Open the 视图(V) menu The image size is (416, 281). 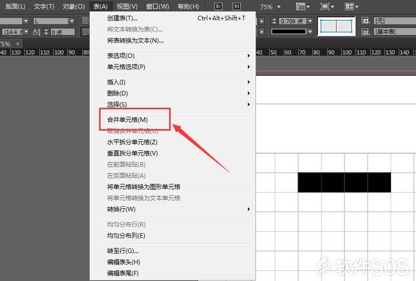127,7
